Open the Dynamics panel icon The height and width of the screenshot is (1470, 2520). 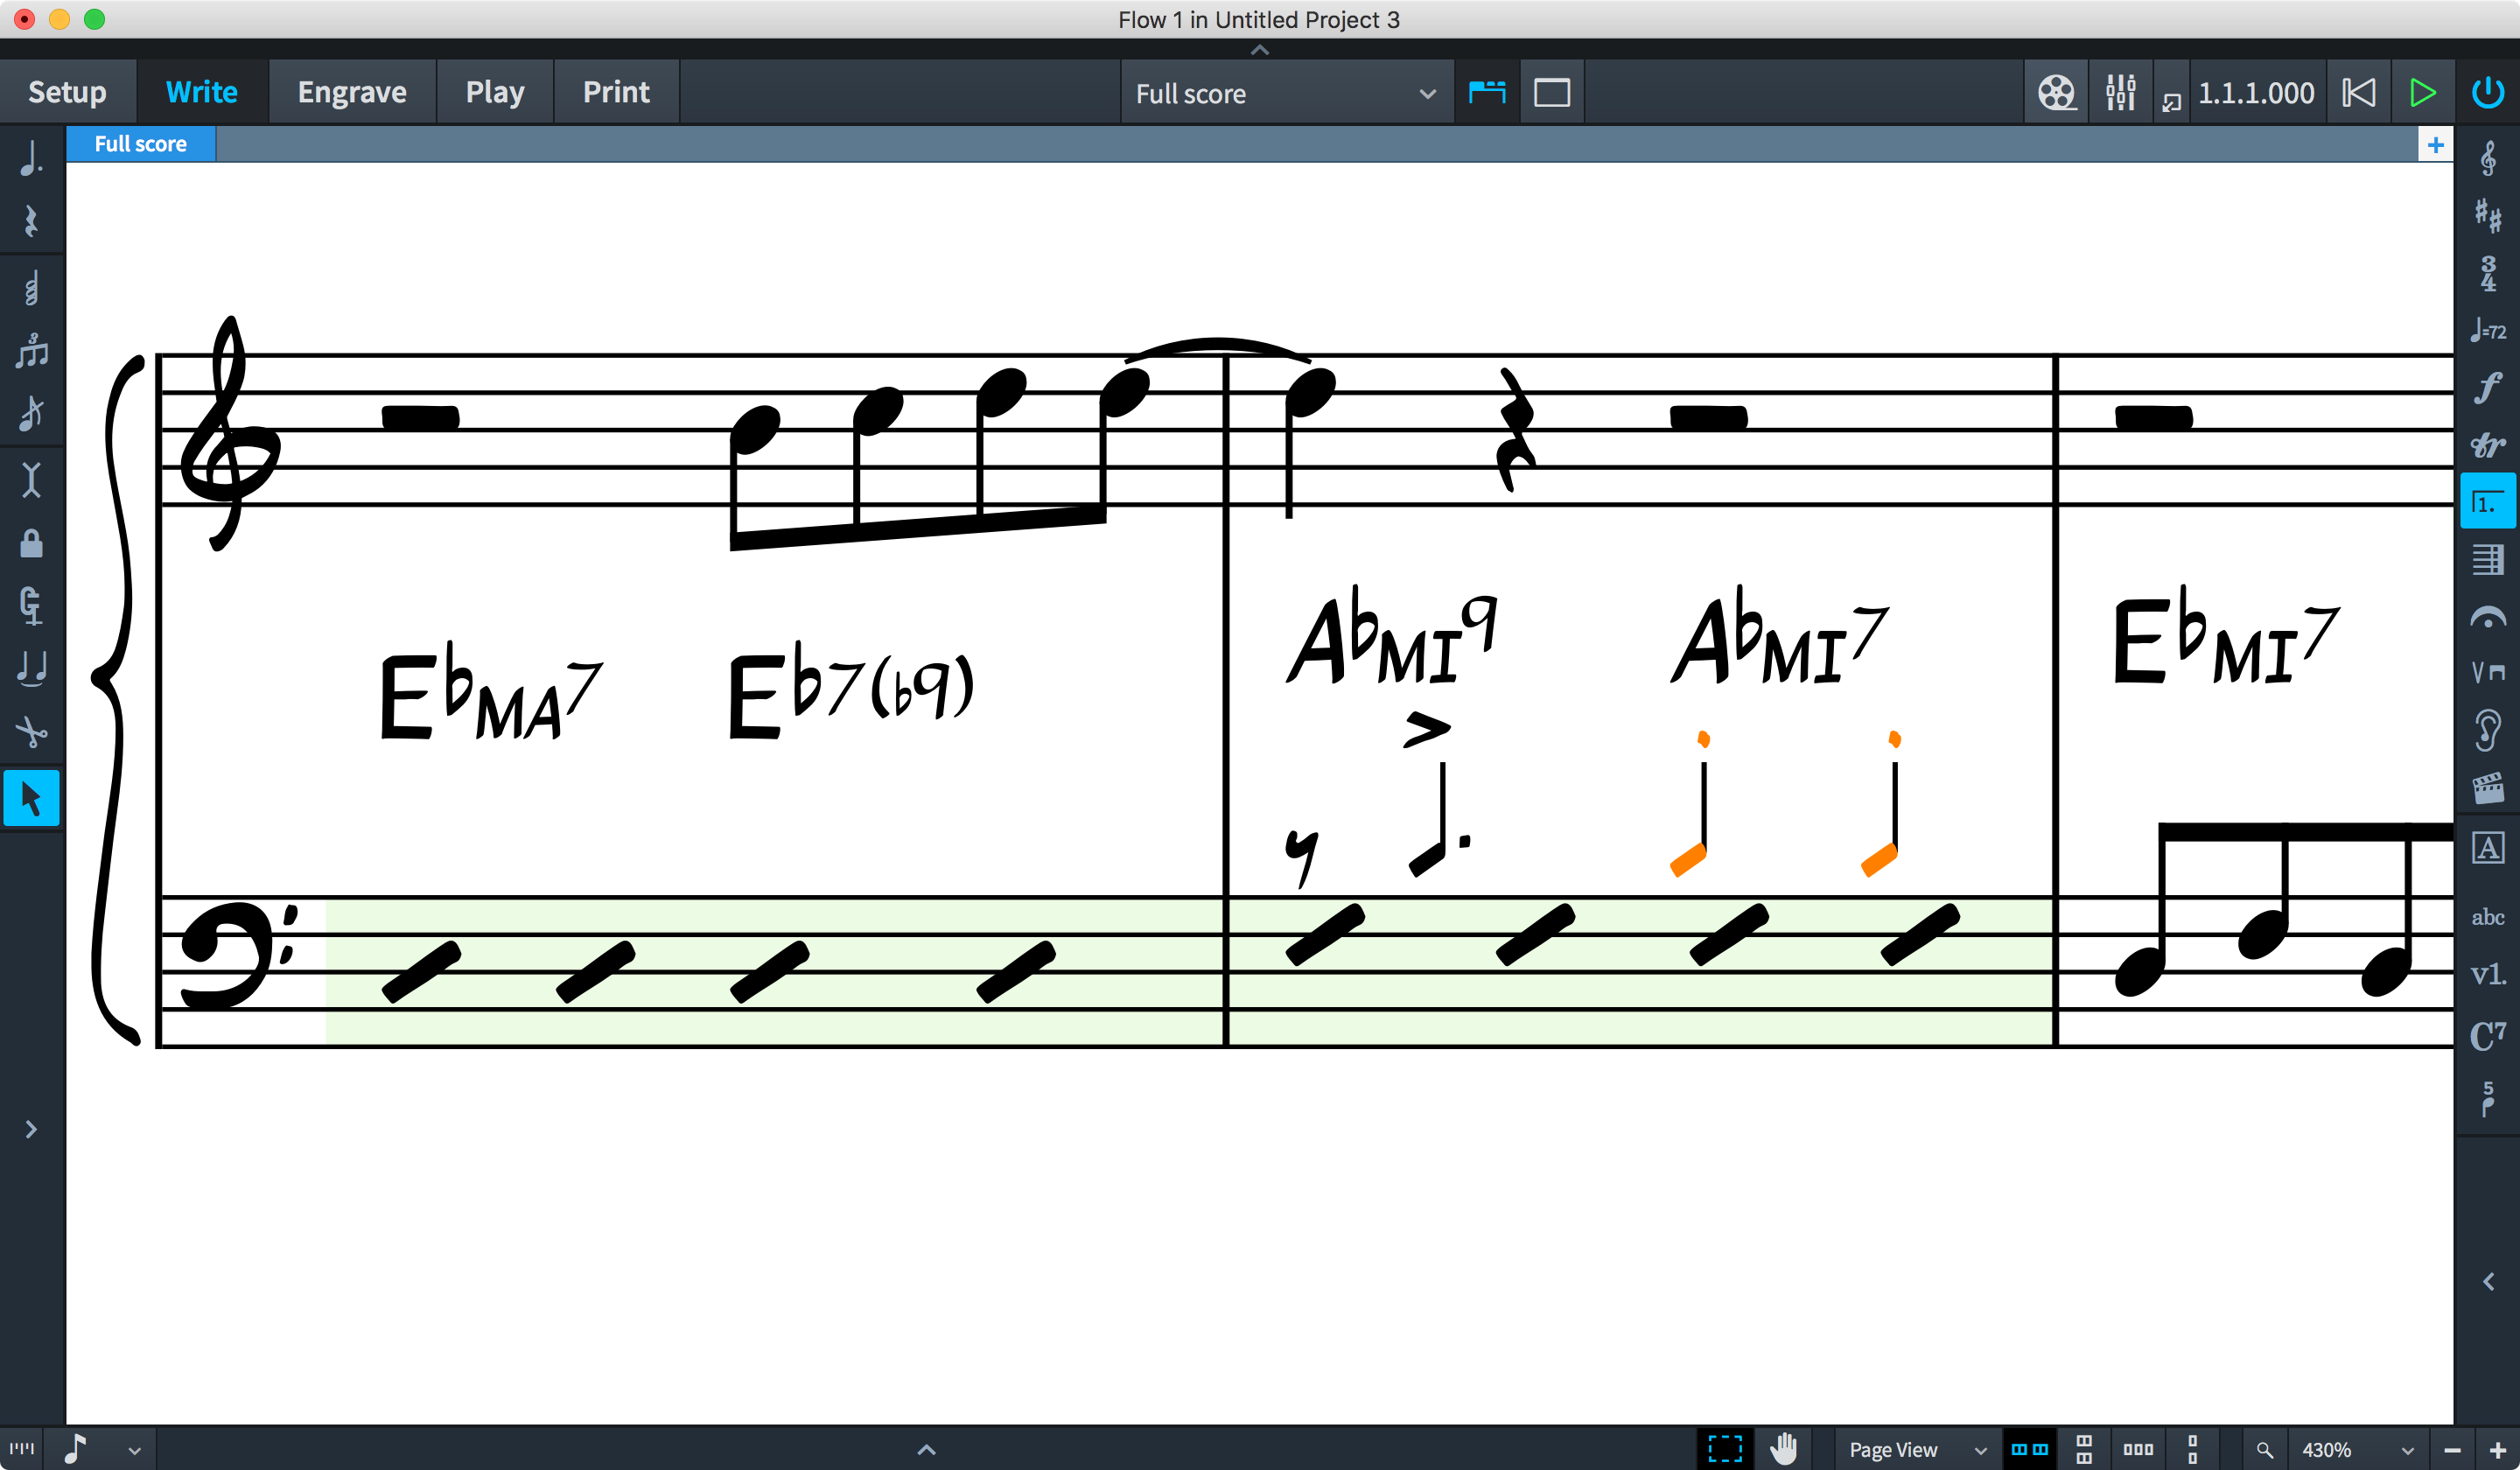tap(2487, 388)
